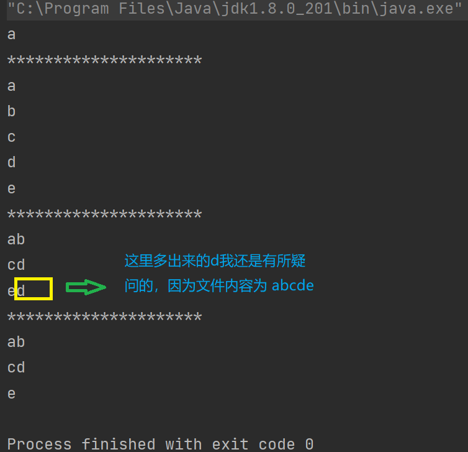
Task: Click the yellow highlight rectangle around d
Action: click(34, 288)
